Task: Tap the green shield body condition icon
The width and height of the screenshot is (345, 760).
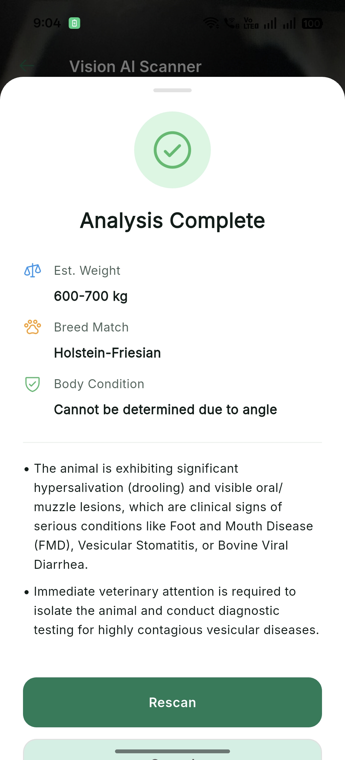Action: tap(33, 384)
